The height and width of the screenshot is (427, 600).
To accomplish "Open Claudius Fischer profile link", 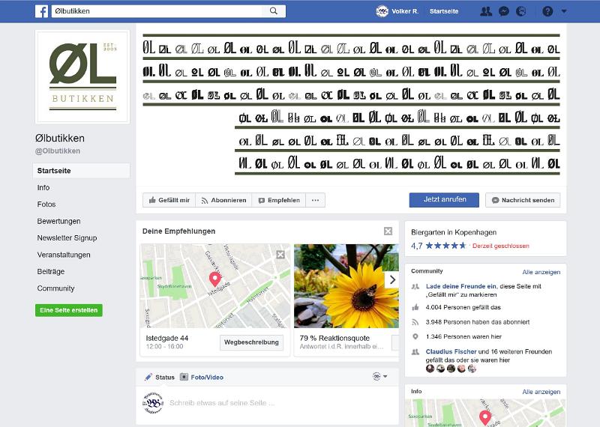I will (451, 351).
